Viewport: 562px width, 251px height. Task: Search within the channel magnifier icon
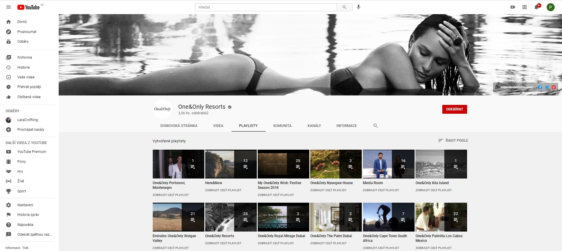click(375, 126)
